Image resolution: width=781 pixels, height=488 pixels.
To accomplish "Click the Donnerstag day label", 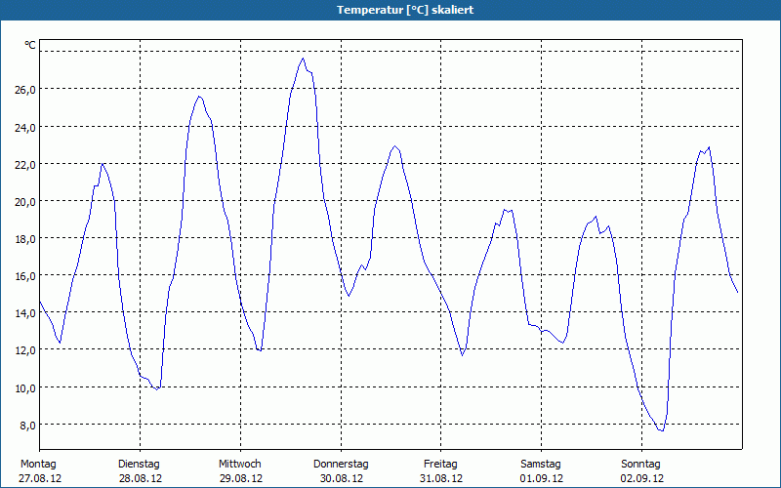I will coord(341,465).
